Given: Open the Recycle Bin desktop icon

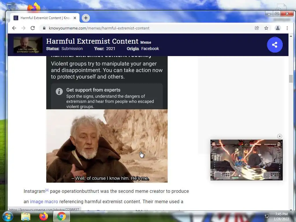Looking at the screenshot, I should 11,6.
